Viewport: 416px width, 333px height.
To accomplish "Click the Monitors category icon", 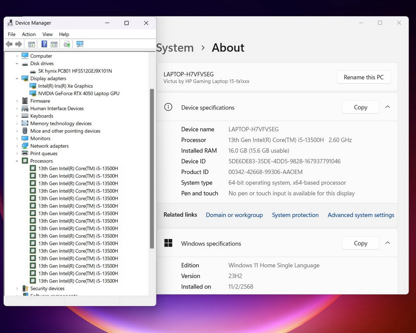I will (25, 138).
